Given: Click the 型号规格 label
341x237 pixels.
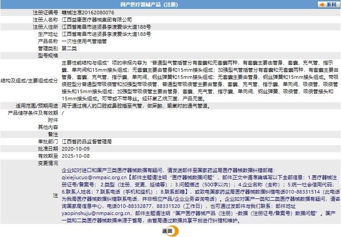Looking at the screenshot, I should [48, 56].
